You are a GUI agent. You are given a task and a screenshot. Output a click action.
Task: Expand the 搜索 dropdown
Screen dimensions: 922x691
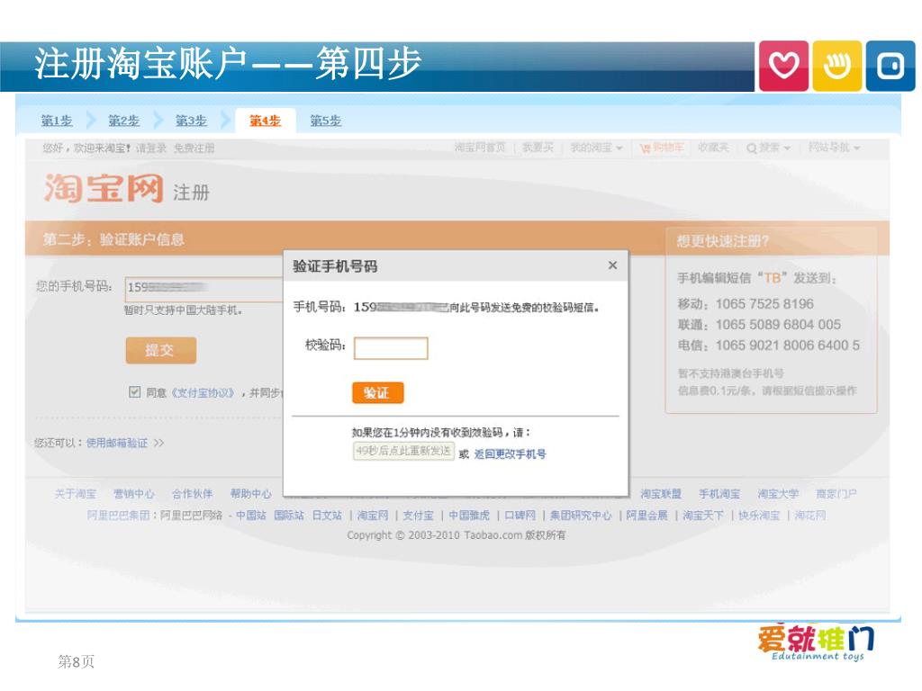pos(769,148)
